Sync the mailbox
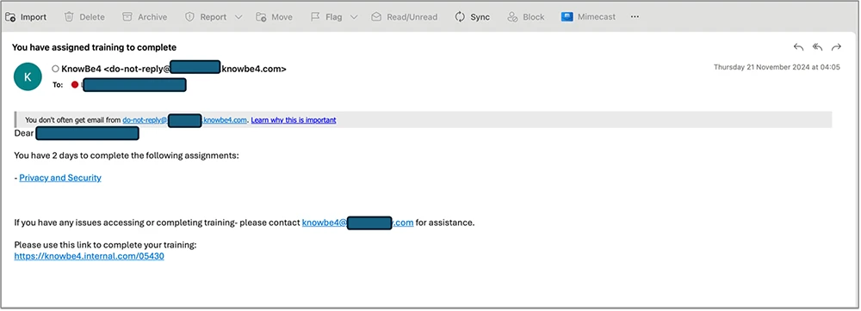 (472, 17)
